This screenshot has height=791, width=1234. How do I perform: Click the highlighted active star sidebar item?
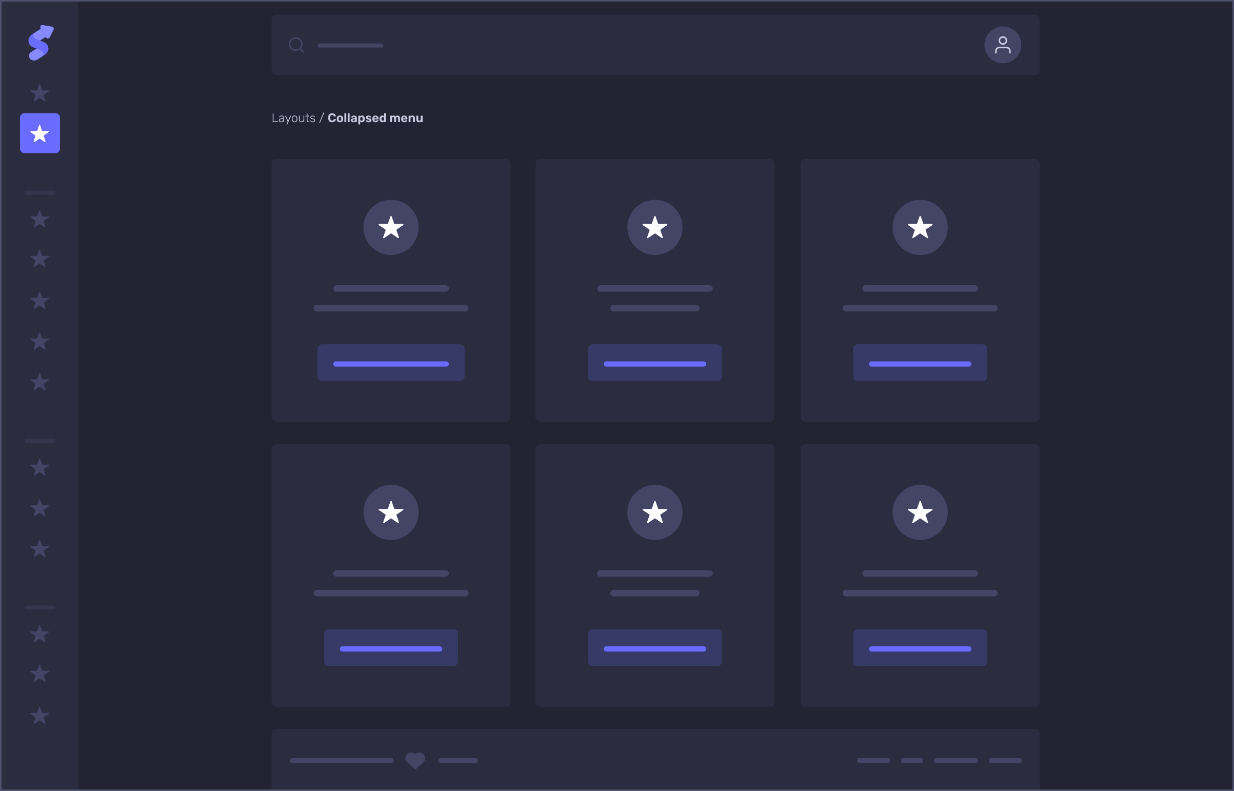[x=40, y=133]
